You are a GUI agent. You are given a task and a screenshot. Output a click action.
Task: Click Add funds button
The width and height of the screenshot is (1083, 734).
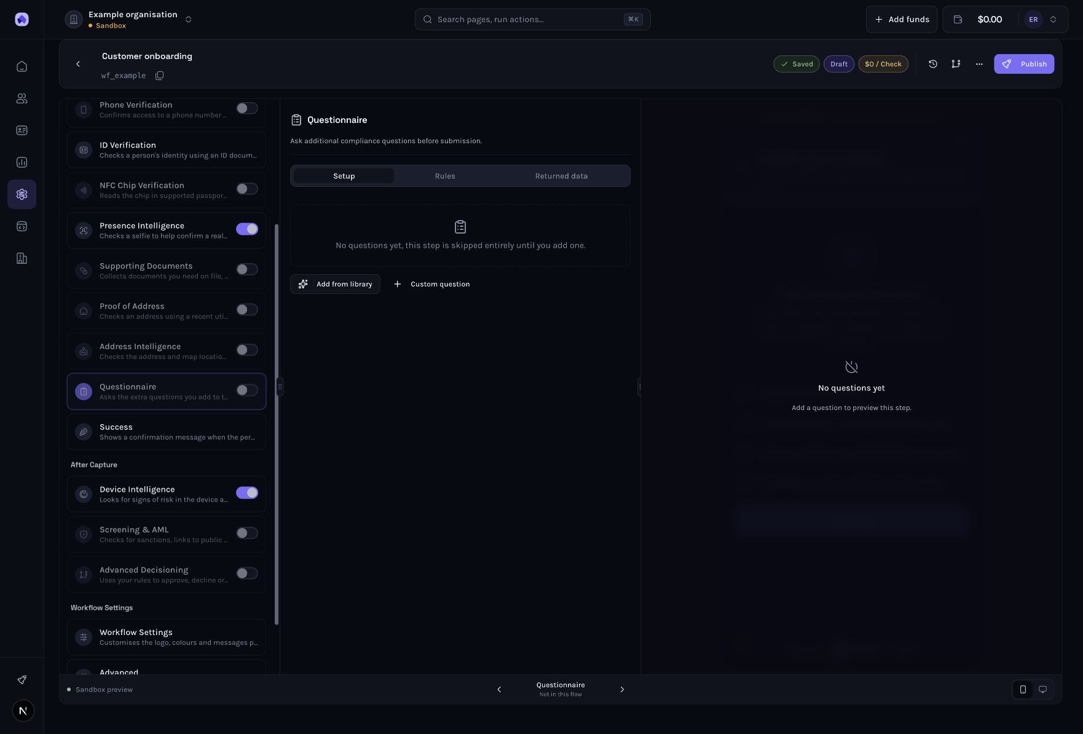902,20
